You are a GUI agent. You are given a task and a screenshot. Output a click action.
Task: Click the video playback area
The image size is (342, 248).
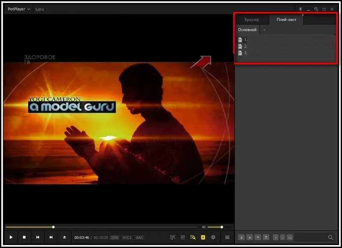click(x=119, y=119)
